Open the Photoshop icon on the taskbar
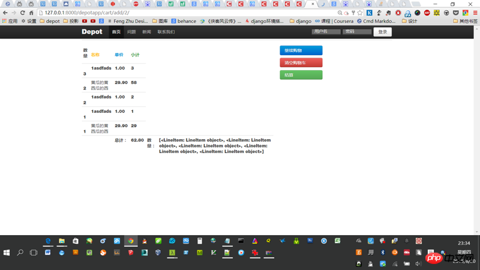This screenshot has width=480, height=270. 310,241
